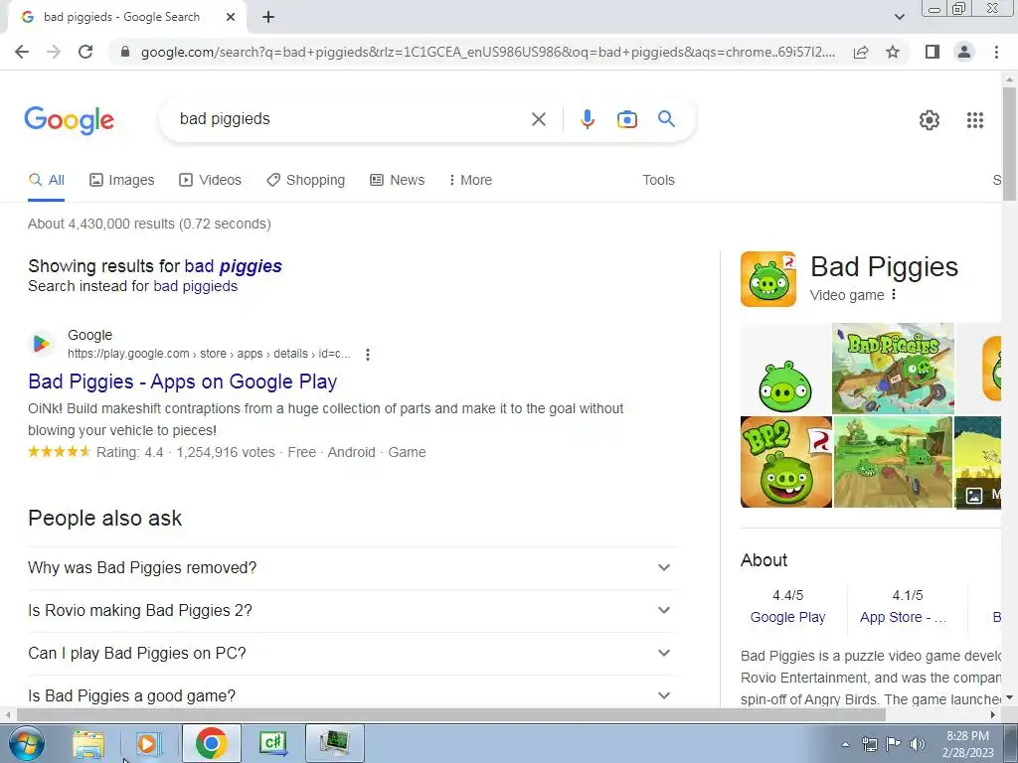This screenshot has width=1018, height=763.
Task: Open Google settings gear
Action: point(930,120)
